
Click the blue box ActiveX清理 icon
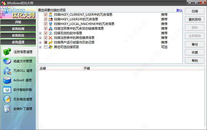tap(7, 80)
